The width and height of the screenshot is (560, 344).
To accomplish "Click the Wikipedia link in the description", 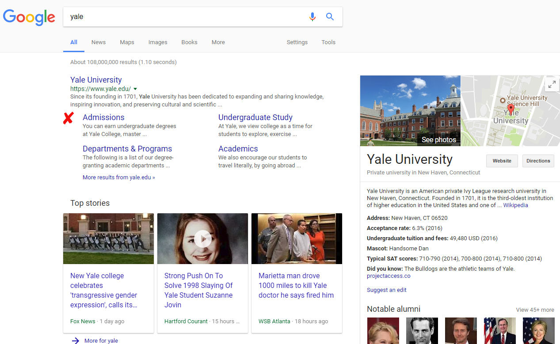I will (x=515, y=205).
